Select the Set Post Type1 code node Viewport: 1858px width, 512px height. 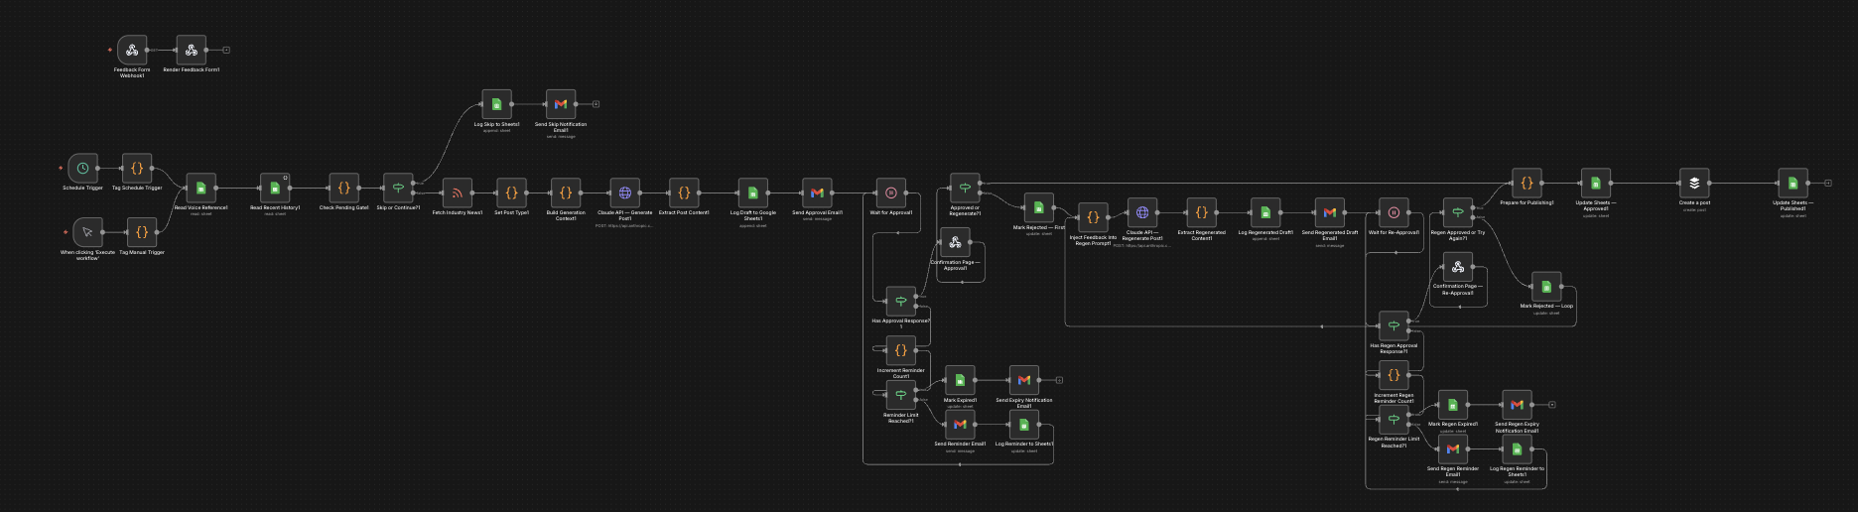click(511, 192)
